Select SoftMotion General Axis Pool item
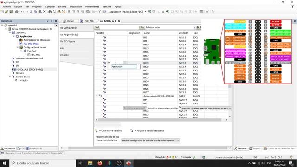This screenshot has width=297, height=167. [29, 58]
